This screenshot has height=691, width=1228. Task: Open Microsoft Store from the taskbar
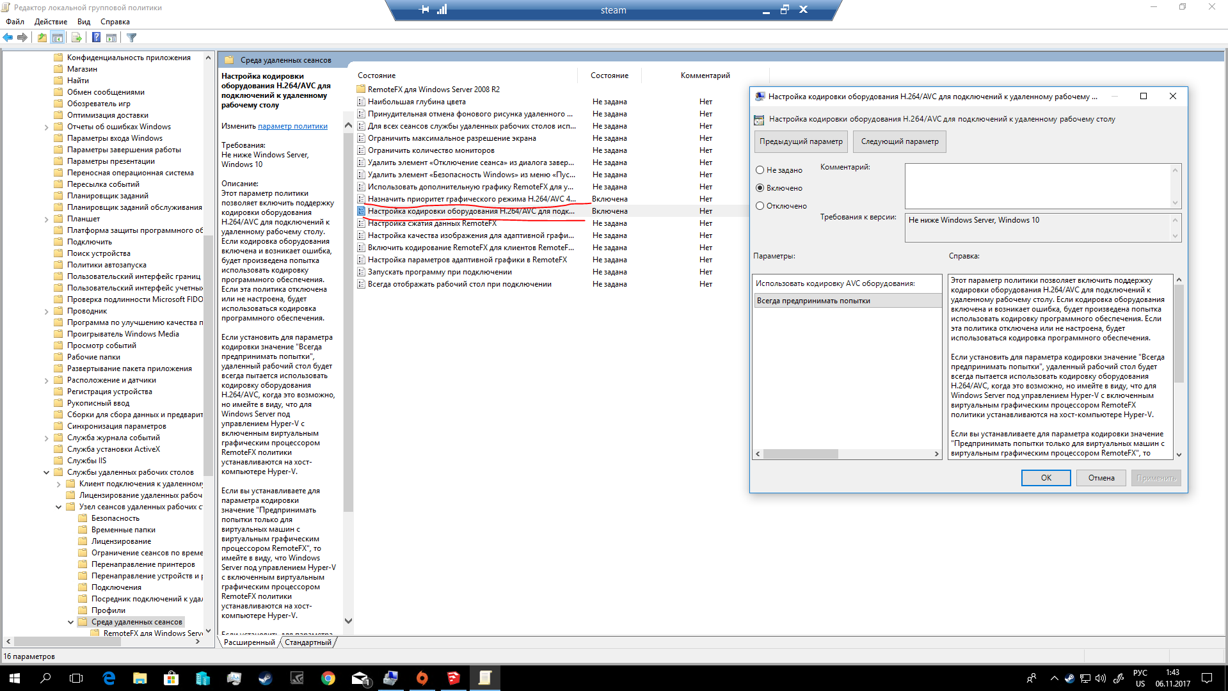pyautogui.click(x=171, y=678)
